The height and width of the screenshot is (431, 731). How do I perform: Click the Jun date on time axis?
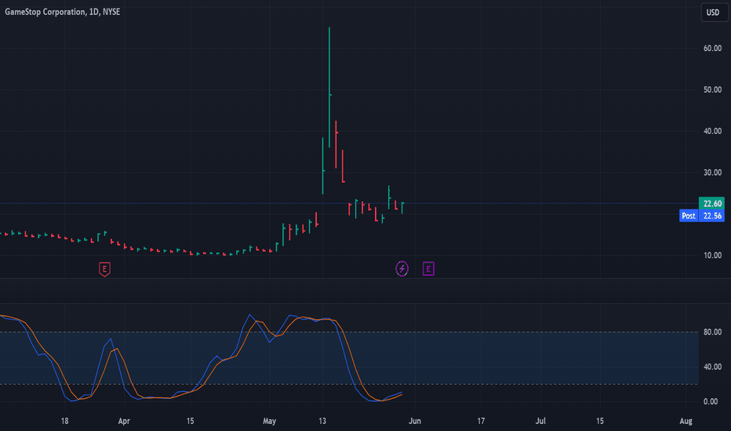pyautogui.click(x=415, y=422)
